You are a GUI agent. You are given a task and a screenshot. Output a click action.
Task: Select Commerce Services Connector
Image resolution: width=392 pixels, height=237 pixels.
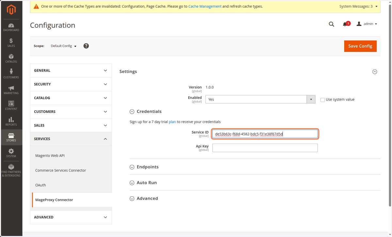click(61, 170)
